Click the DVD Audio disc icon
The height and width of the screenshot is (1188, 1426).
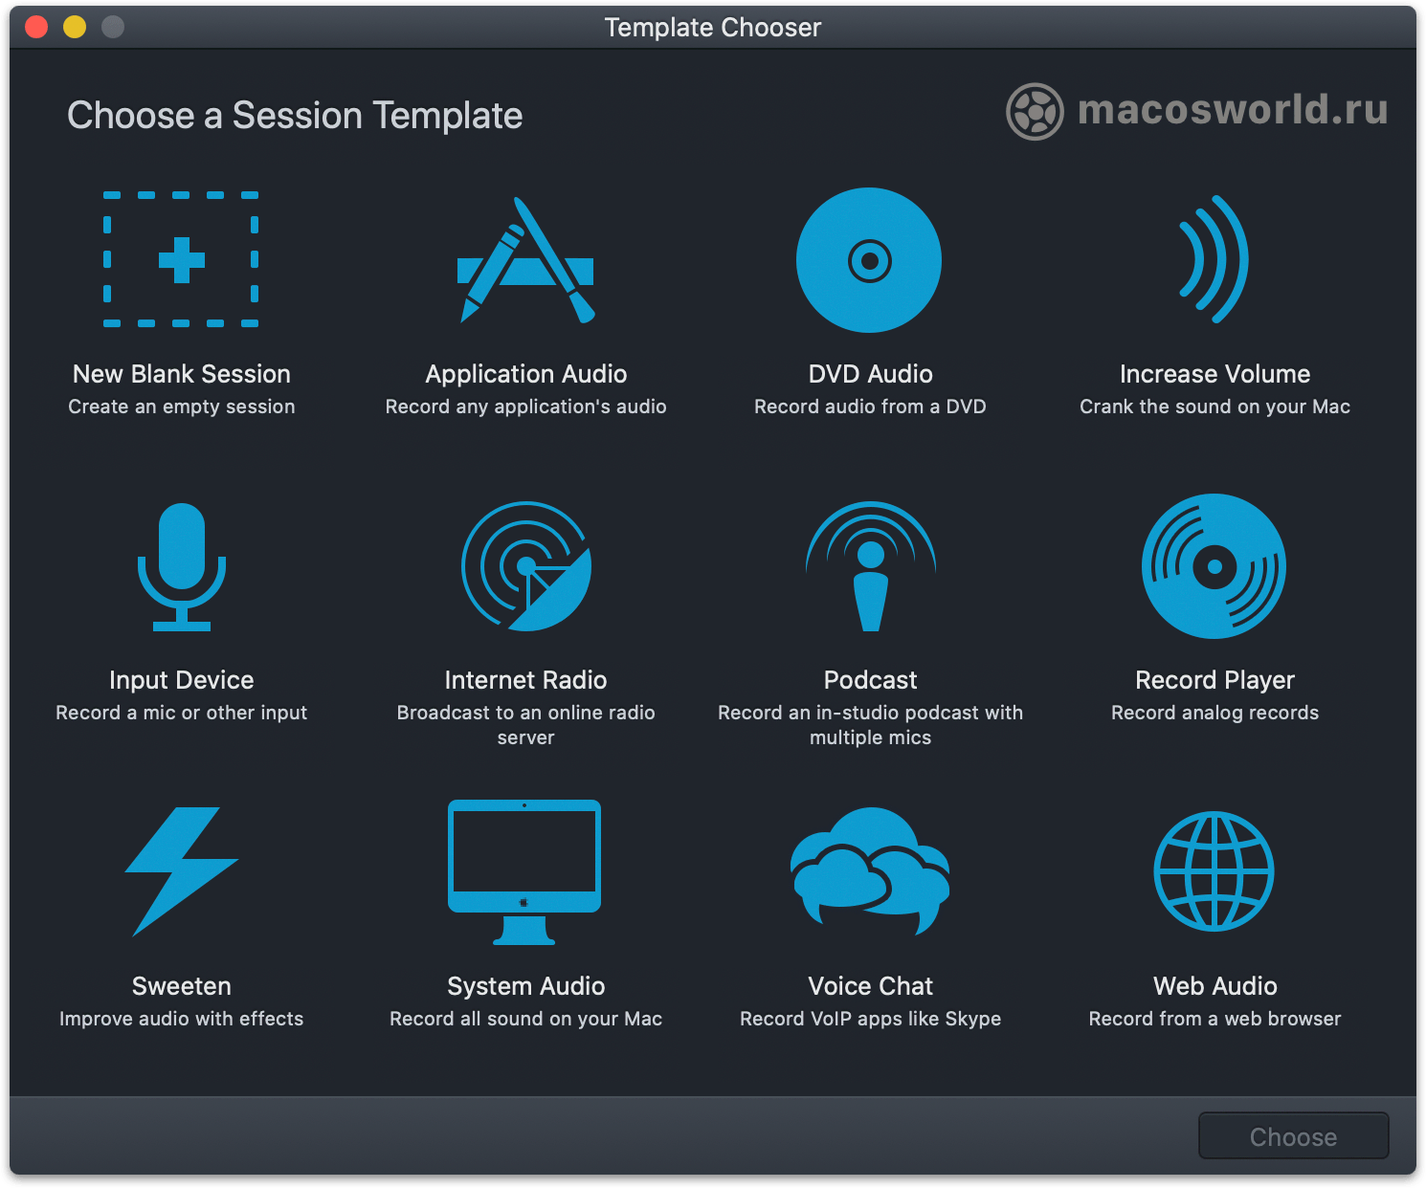coord(869,260)
